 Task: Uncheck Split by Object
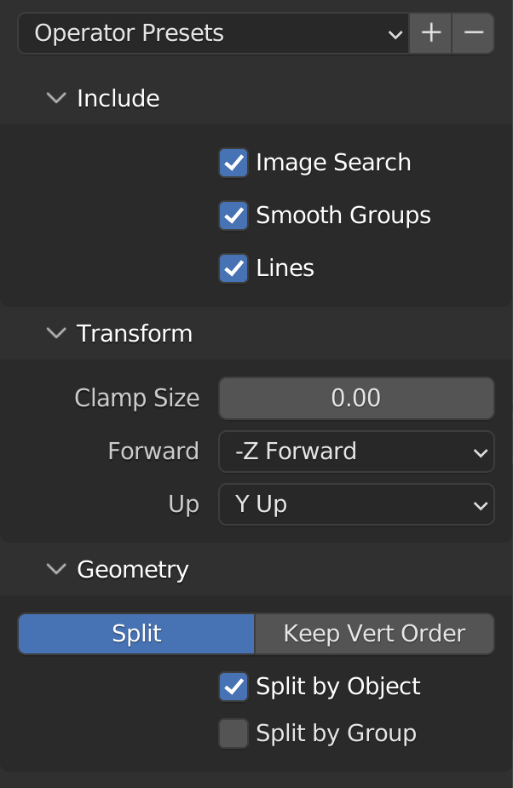click(233, 687)
